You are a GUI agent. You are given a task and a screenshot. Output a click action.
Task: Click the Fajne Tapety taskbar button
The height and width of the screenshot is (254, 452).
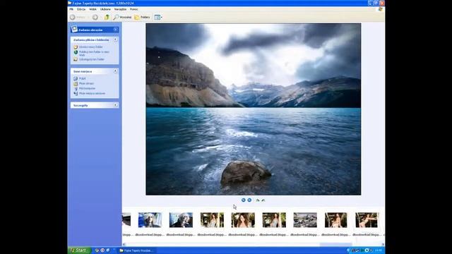[x=136, y=250]
